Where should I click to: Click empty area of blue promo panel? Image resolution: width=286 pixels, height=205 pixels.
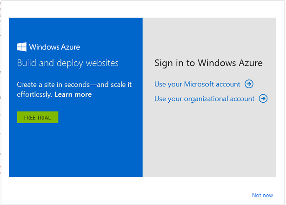74,153
